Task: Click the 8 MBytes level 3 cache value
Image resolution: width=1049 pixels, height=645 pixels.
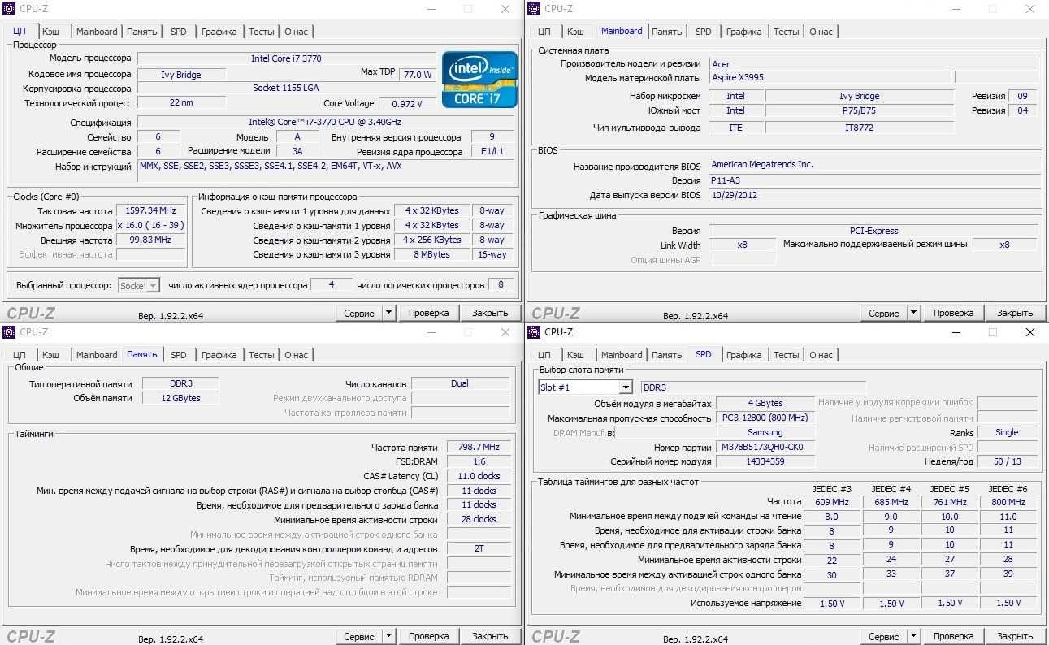Action: point(433,254)
